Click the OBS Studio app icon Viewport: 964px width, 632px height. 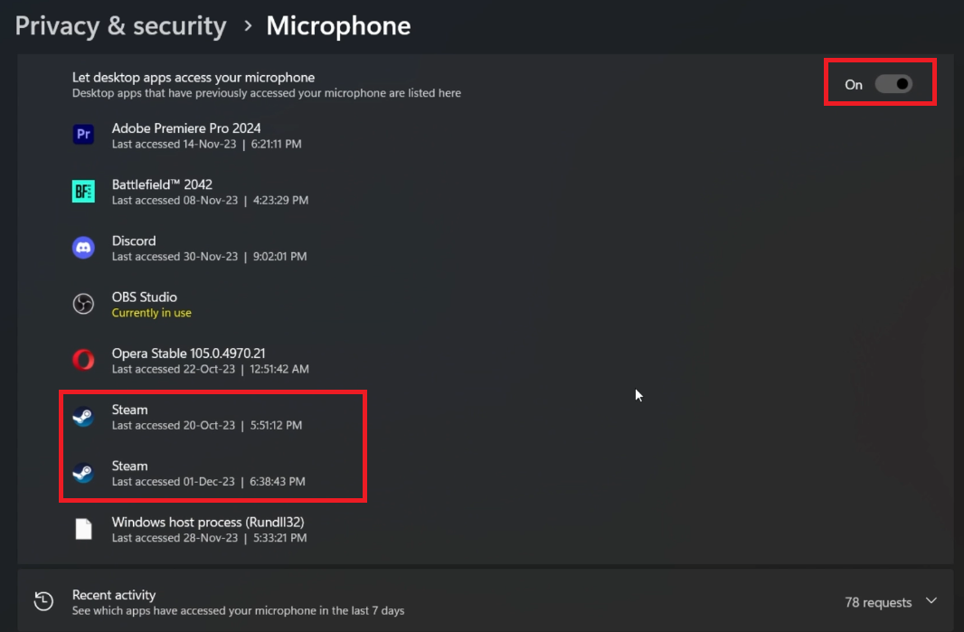coord(83,304)
